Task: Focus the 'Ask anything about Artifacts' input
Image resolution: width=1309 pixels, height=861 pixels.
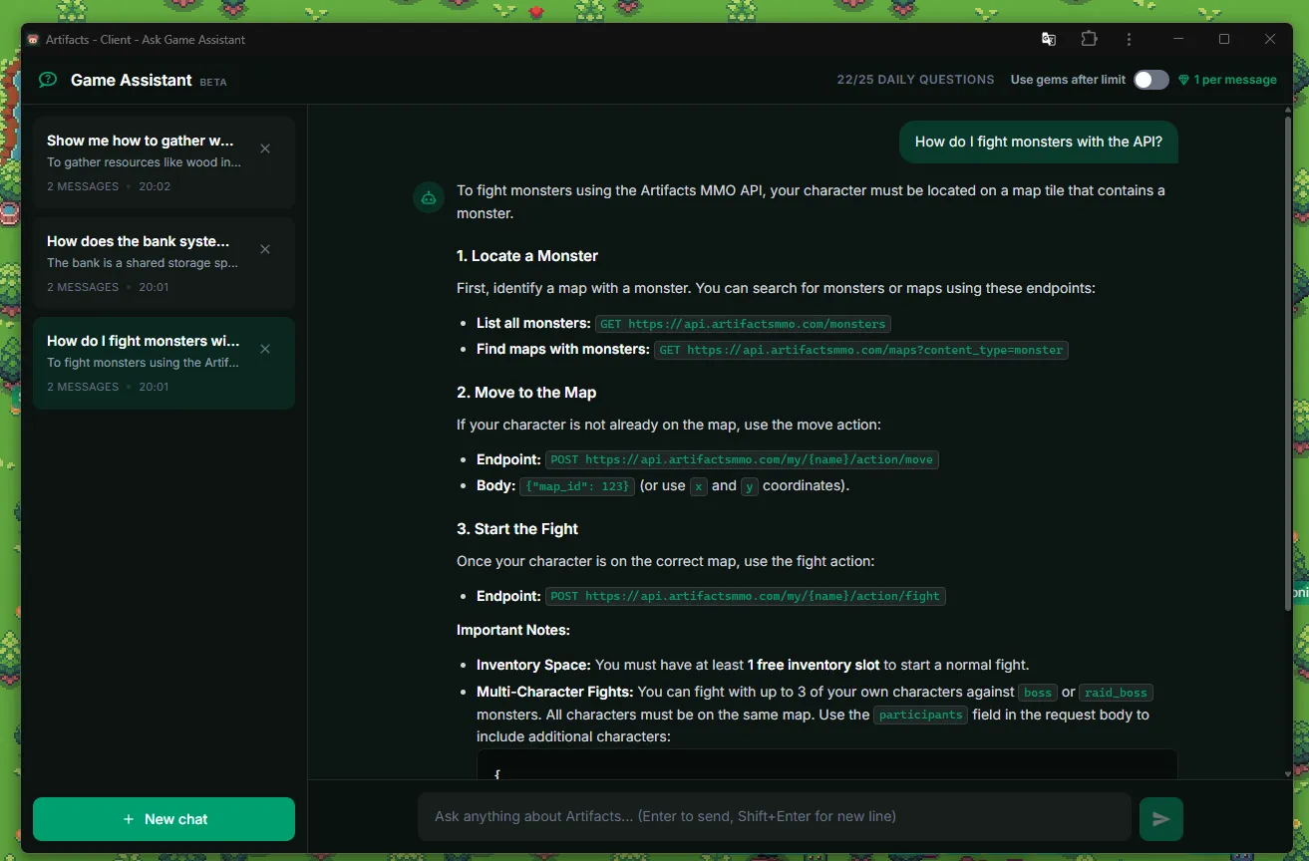Action: [775, 816]
